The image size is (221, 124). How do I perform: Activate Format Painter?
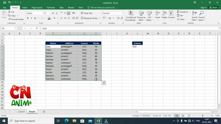16,19
